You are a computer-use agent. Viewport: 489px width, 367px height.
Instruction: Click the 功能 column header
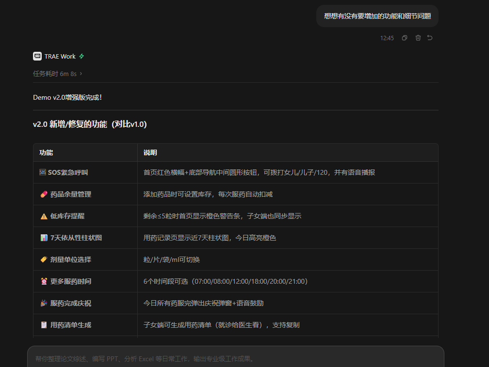click(46, 153)
